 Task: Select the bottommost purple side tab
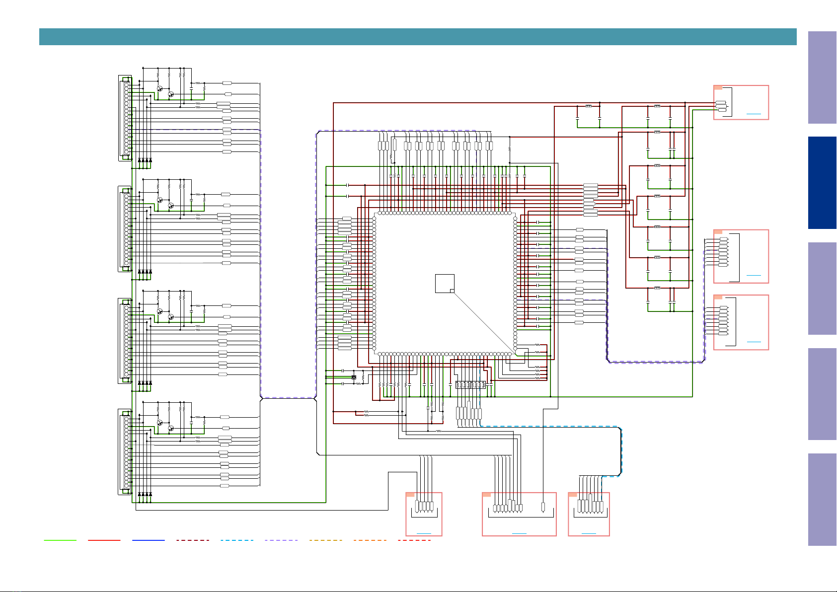pyautogui.click(x=822, y=500)
